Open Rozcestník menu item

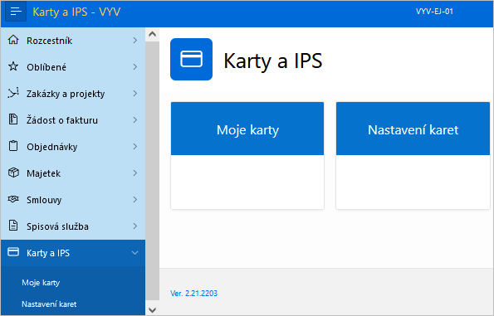click(73, 41)
